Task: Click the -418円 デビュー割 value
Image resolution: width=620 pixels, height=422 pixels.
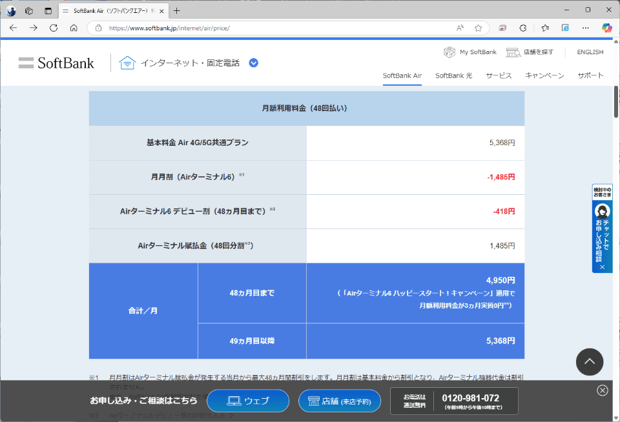Action: tap(504, 212)
